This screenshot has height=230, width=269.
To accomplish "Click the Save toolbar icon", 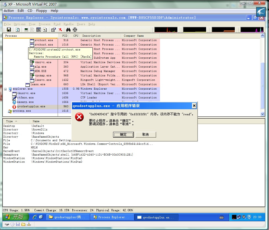I will point(9,30).
